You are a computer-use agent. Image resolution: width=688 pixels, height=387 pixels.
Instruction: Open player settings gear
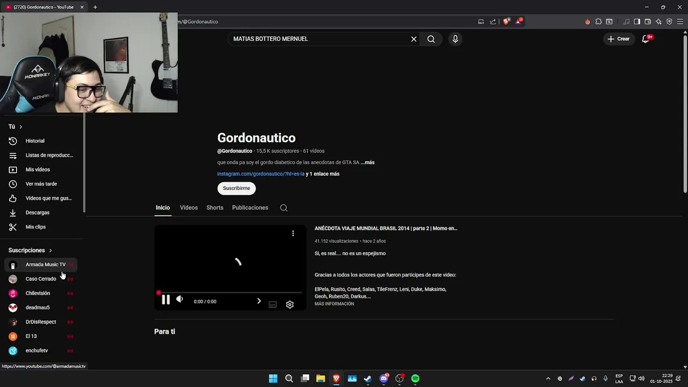290,305
